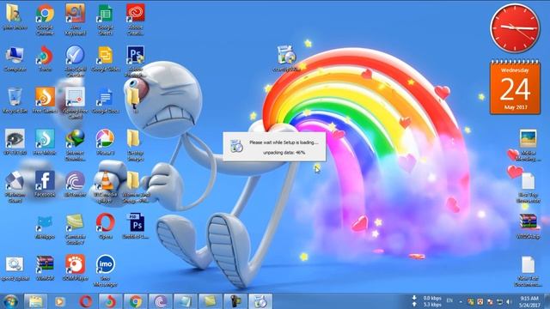Open File Explorer from the taskbar

pos(35,301)
